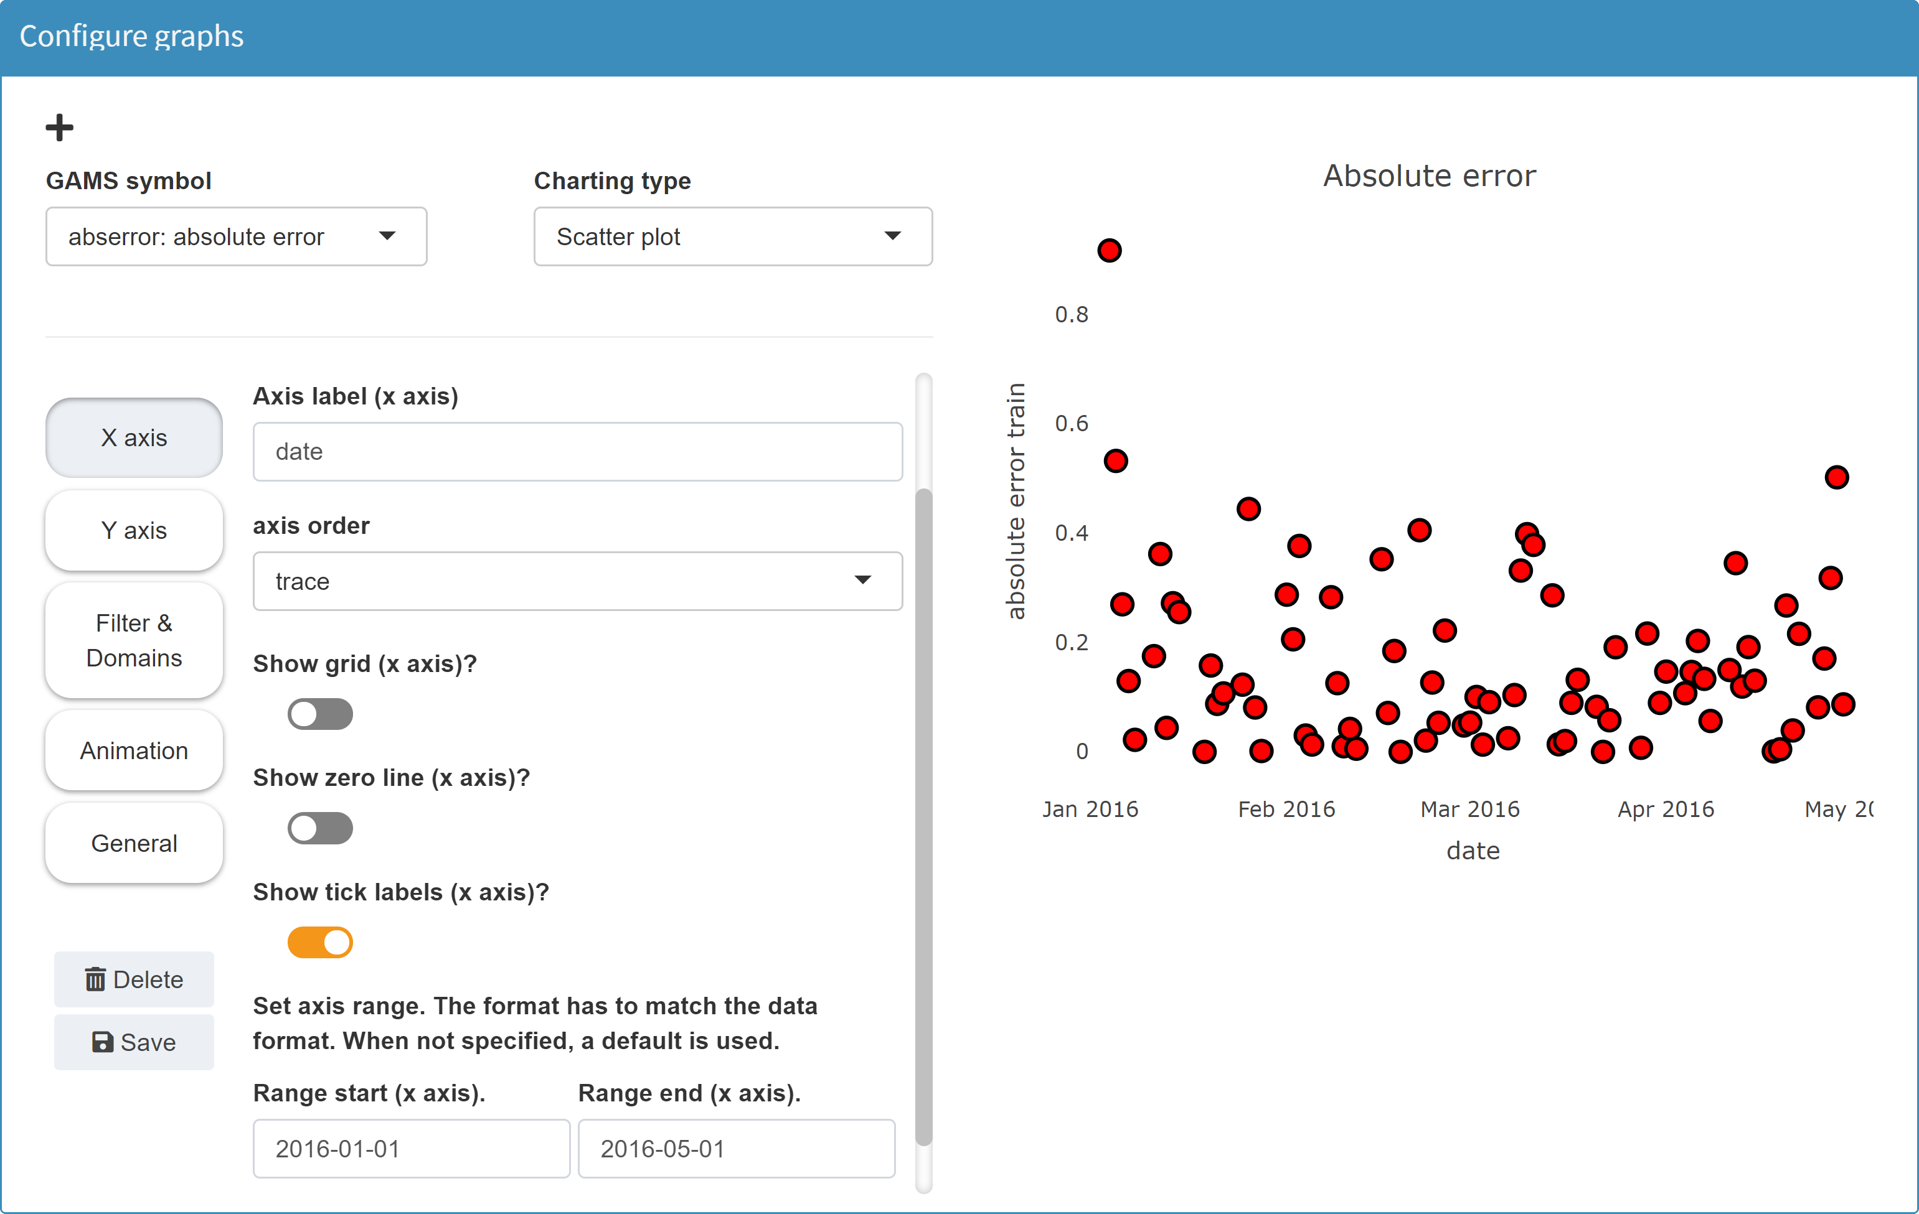Click the Range start field showing 2016-01-01
1919x1214 pixels.
pos(410,1149)
